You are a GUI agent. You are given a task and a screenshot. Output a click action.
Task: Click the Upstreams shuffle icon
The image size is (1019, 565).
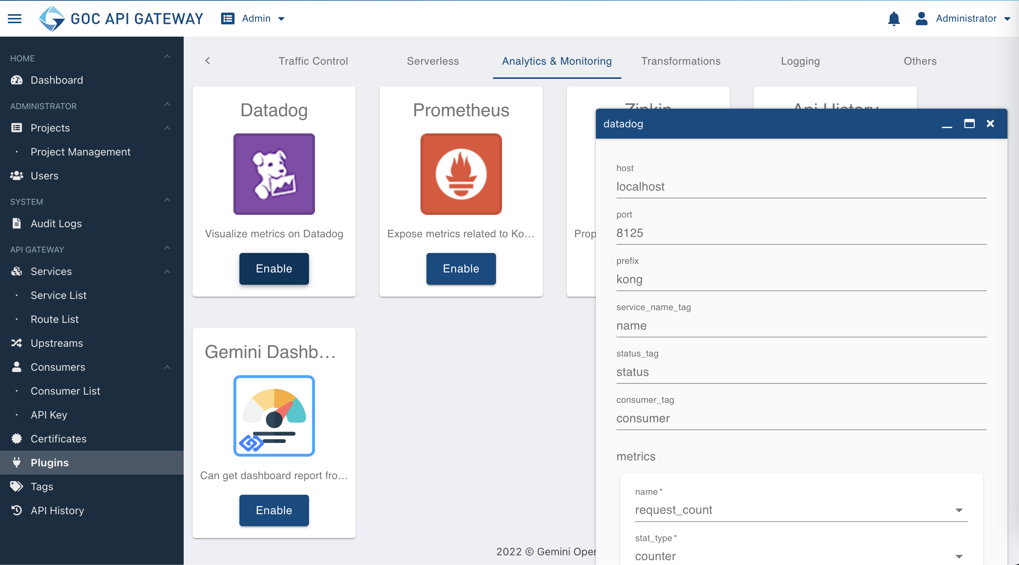(16, 343)
